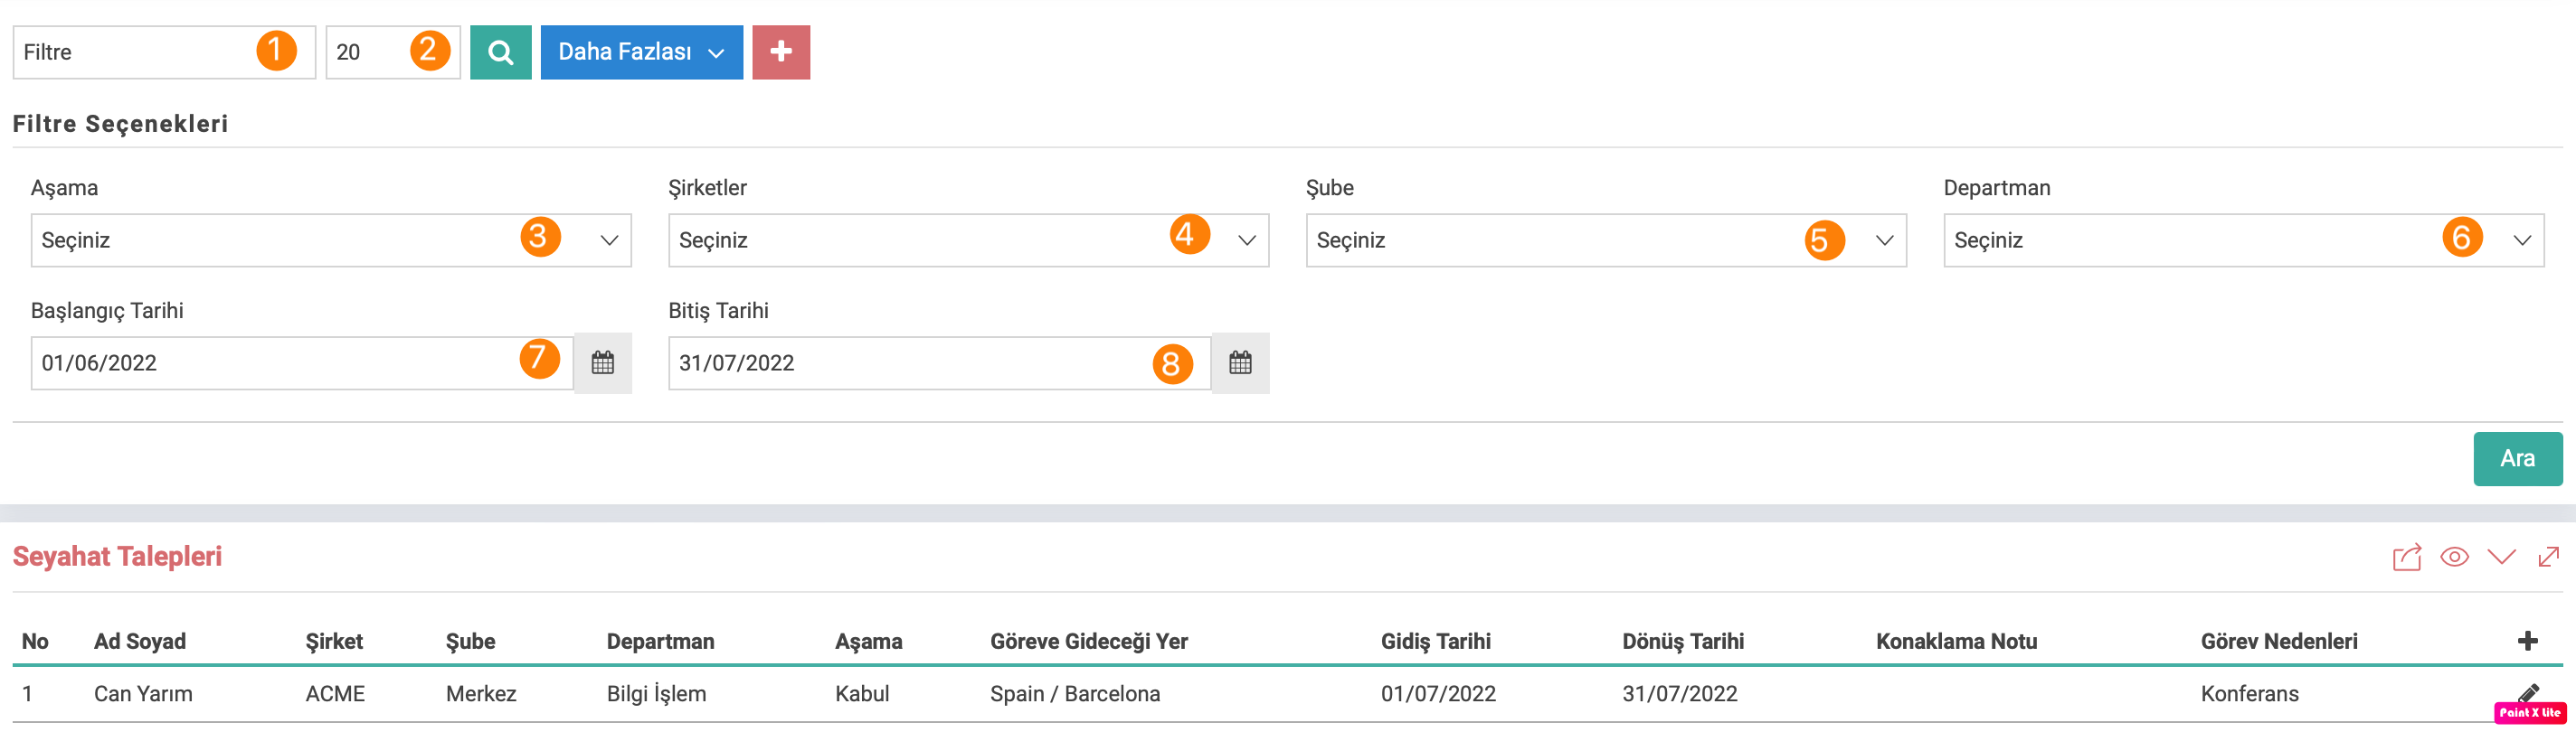Click the Ad Soyad column header
The height and width of the screenshot is (732, 2576).
click(140, 641)
